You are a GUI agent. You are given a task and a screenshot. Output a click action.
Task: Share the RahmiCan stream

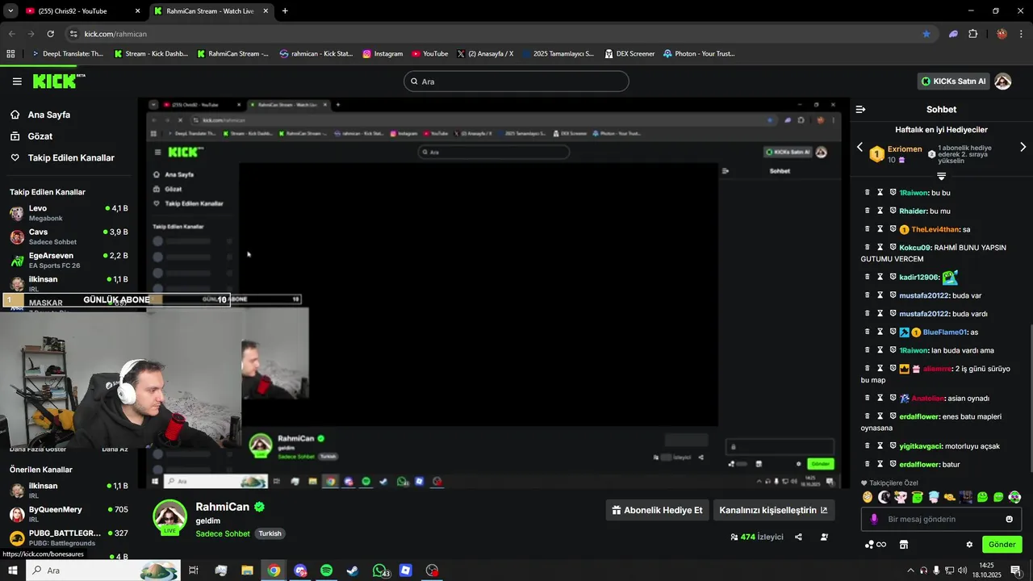pyautogui.click(x=798, y=537)
